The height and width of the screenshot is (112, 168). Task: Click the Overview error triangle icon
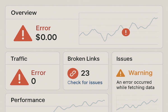(23, 33)
